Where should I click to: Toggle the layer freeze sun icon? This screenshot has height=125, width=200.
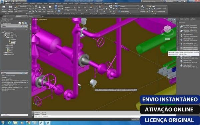click(x=149, y=6)
